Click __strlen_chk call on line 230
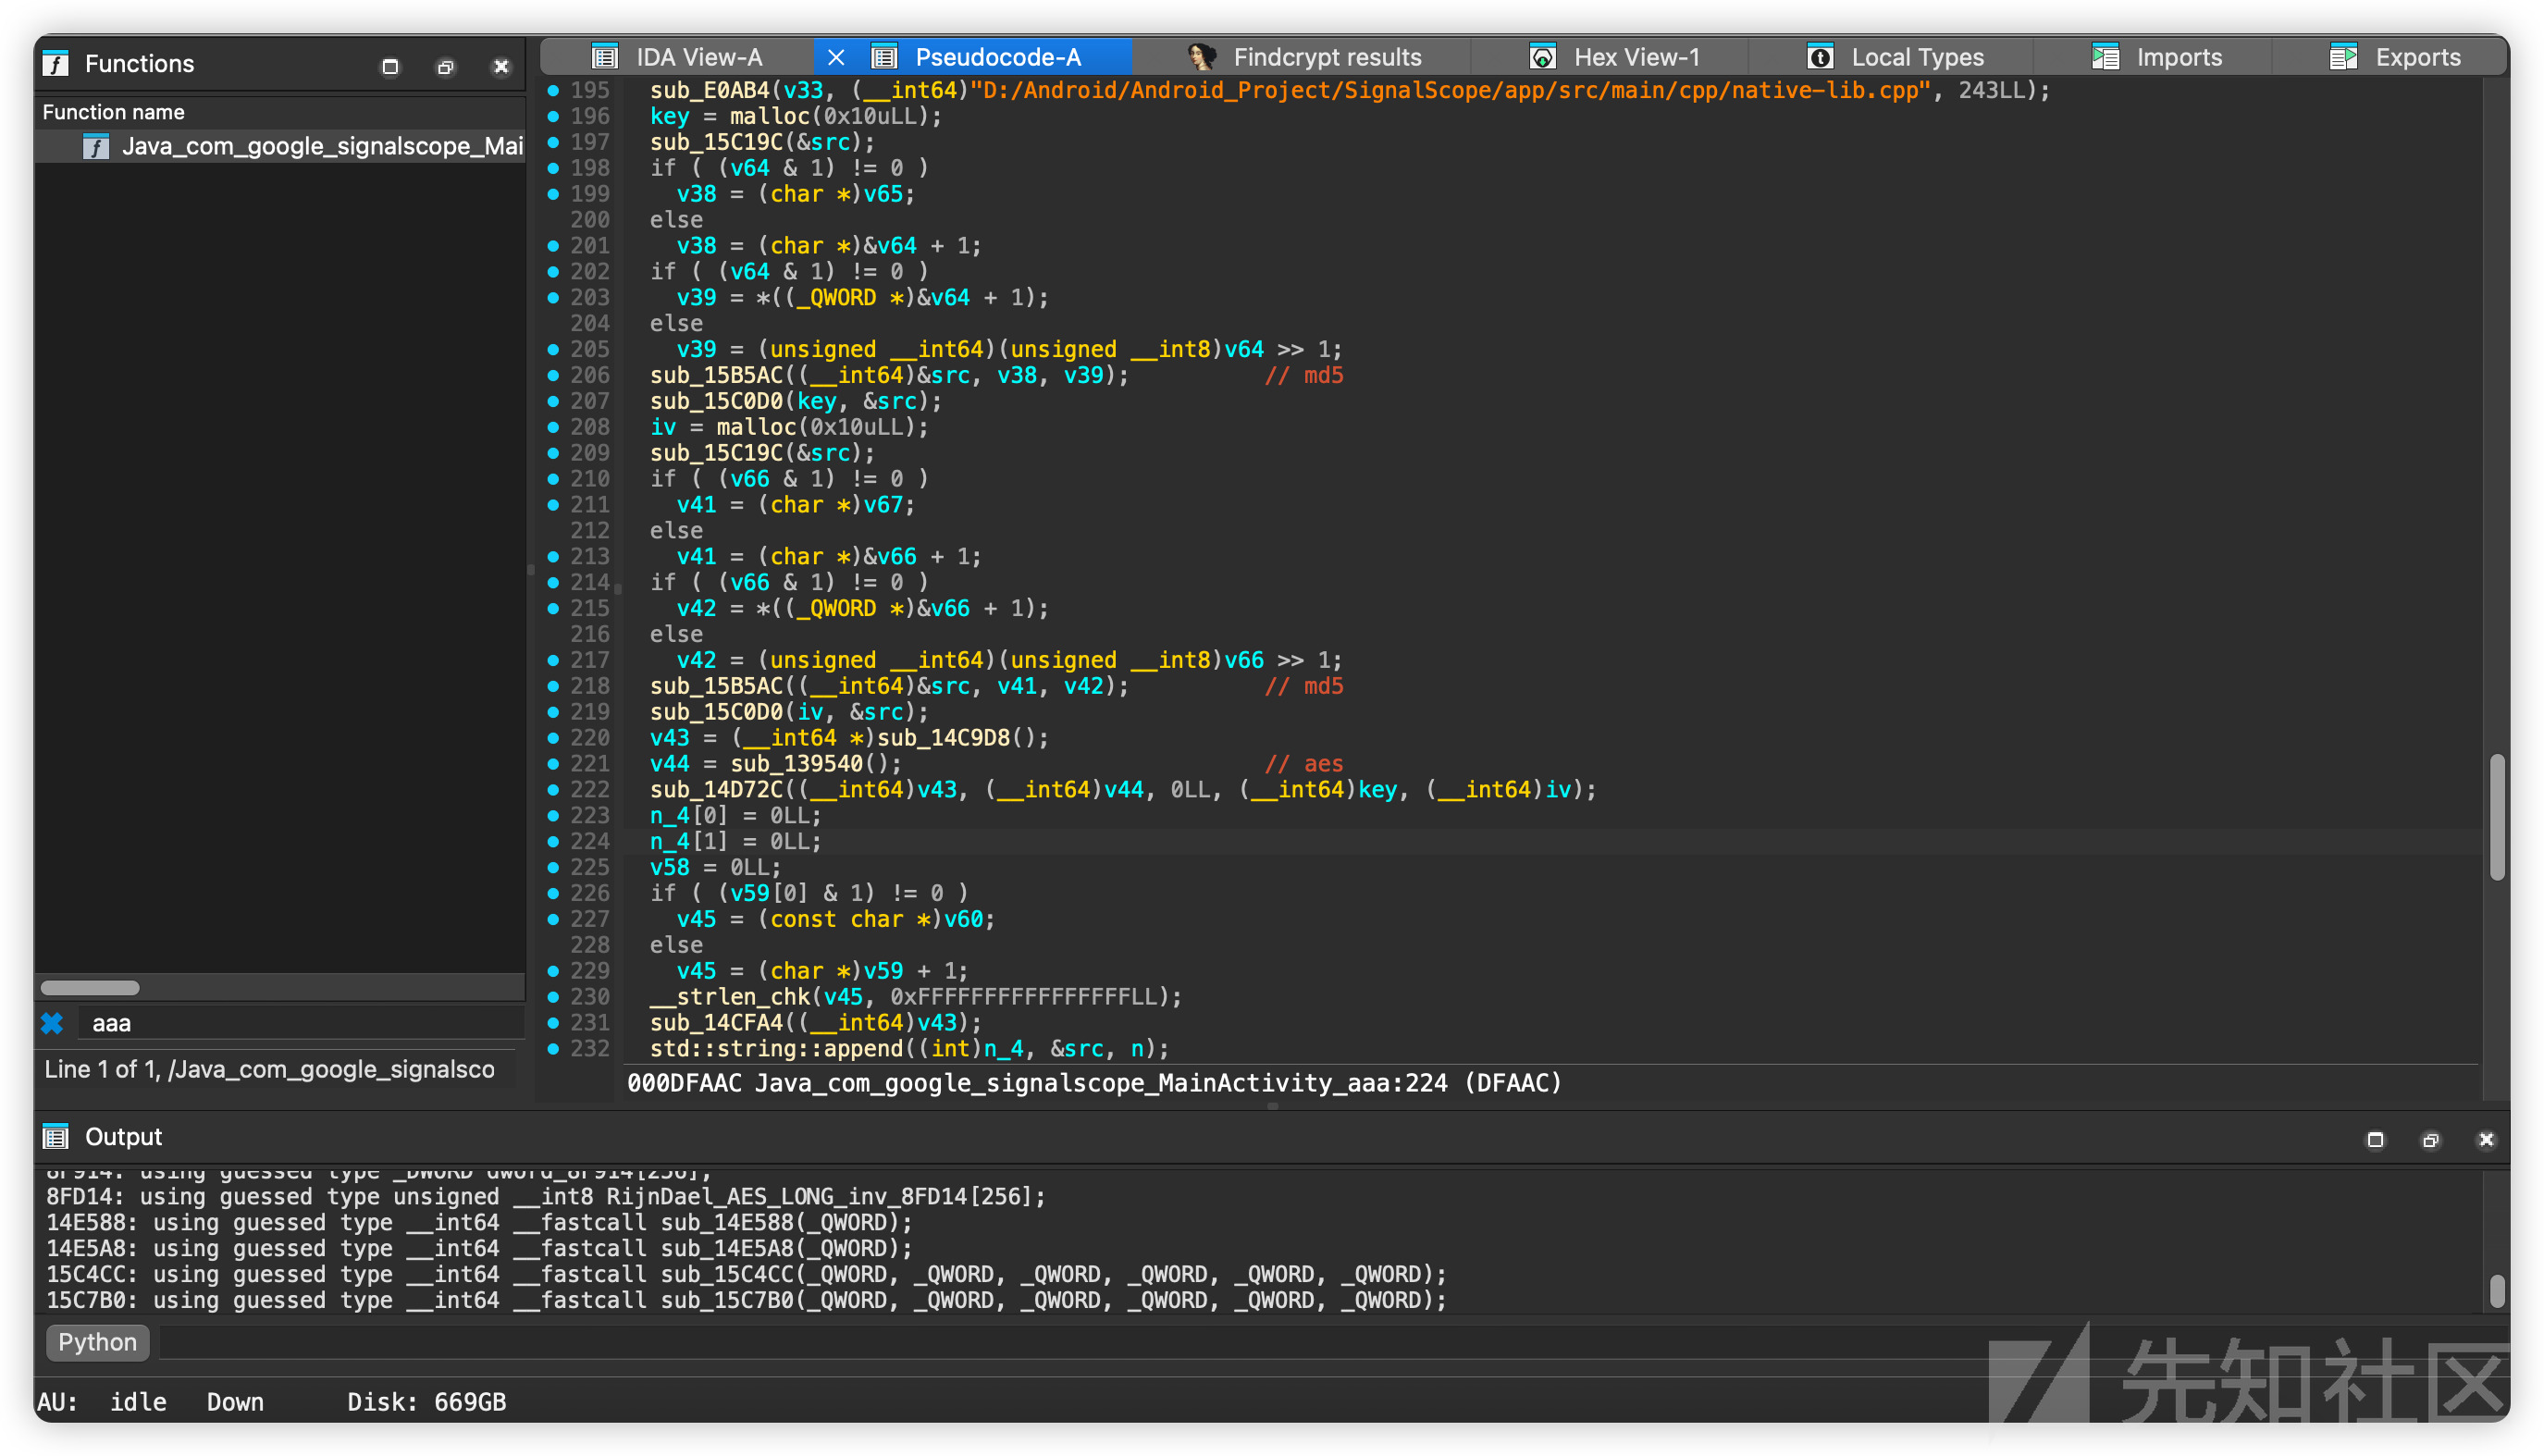This screenshot has width=2544, height=1456. click(x=730, y=997)
